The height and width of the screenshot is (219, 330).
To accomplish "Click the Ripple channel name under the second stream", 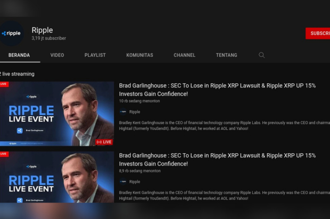I will pyautogui.click(x=135, y=182).
